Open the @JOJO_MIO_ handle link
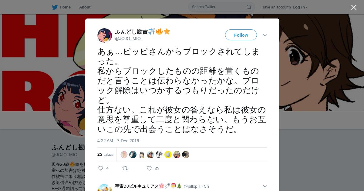 (x=129, y=39)
